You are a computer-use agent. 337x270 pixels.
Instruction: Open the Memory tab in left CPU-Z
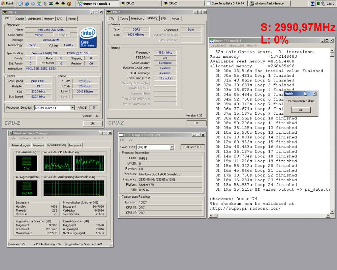49,19
